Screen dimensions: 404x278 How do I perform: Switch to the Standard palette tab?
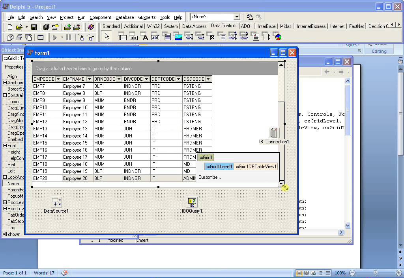coord(111,26)
